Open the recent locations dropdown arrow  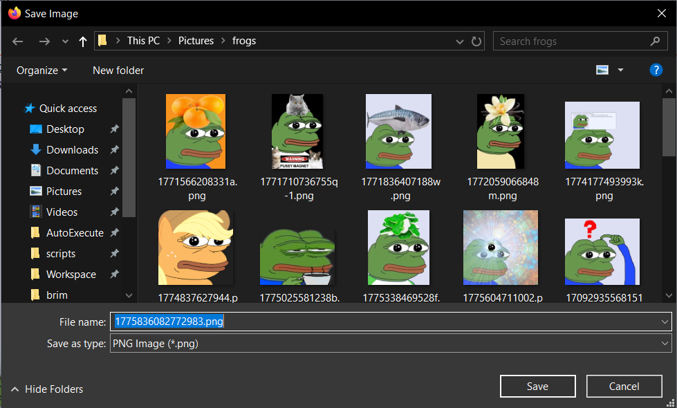tap(65, 41)
